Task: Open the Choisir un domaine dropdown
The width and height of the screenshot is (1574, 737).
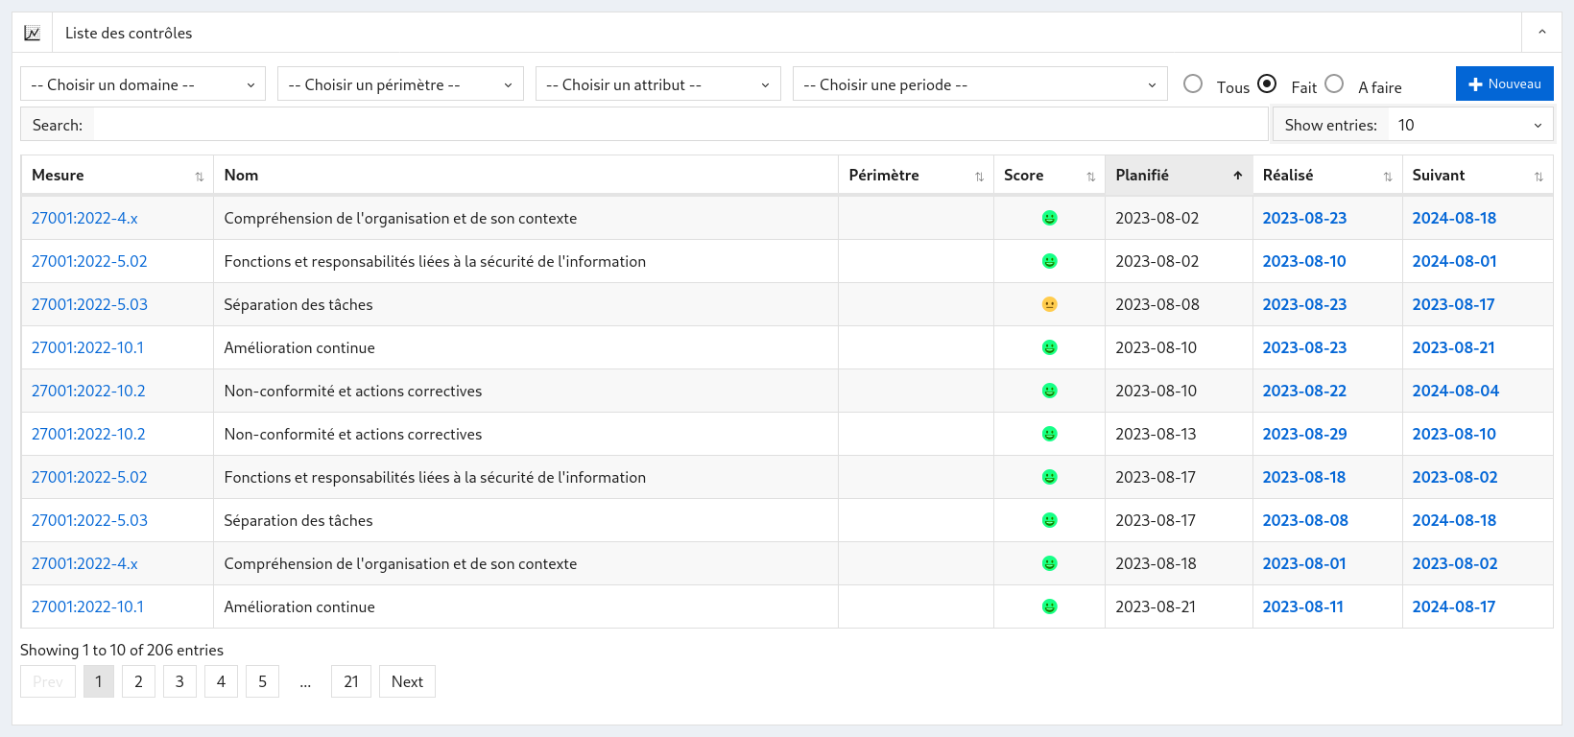Action: [x=143, y=84]
